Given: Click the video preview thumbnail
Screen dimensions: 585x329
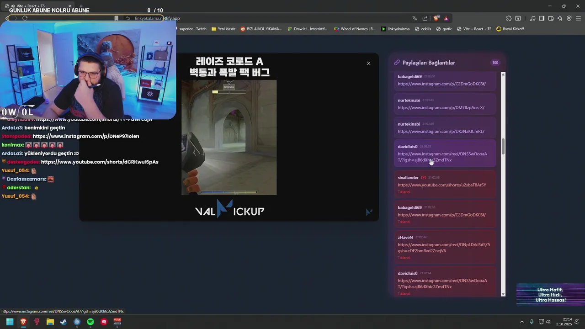Looking at the screenshot, I should 229,138.
